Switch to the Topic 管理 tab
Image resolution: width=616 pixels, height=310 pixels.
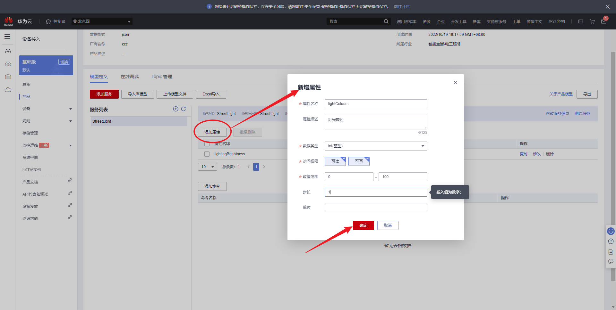[162, 77]
